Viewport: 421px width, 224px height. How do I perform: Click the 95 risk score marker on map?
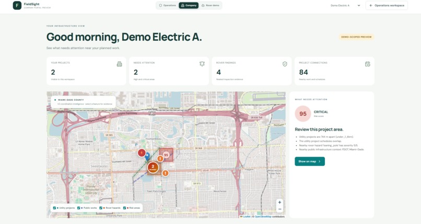pos(166,155)
